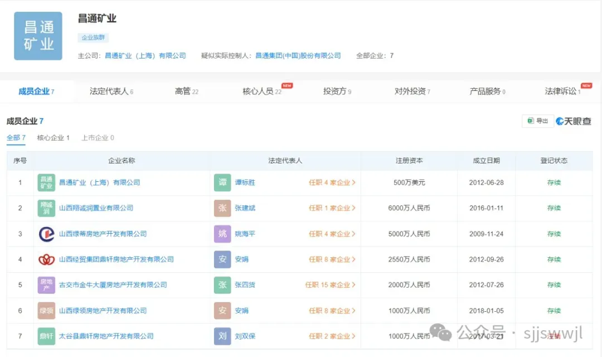
Task: Click the red flower logo of 山西经贸集团鼎轩
Action: pyautogui.click(x=46, y=259)
